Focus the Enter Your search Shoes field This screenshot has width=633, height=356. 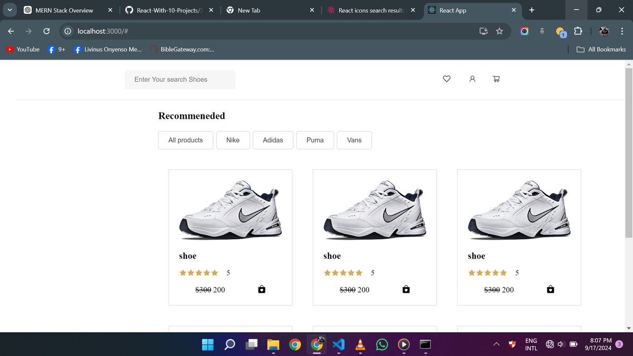point(180,80)
